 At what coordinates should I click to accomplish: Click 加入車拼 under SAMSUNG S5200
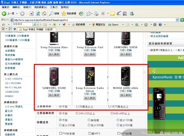54,95
